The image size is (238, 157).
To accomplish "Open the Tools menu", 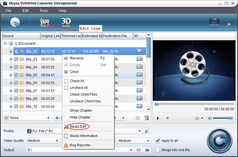I will click(x=44, y=11).
